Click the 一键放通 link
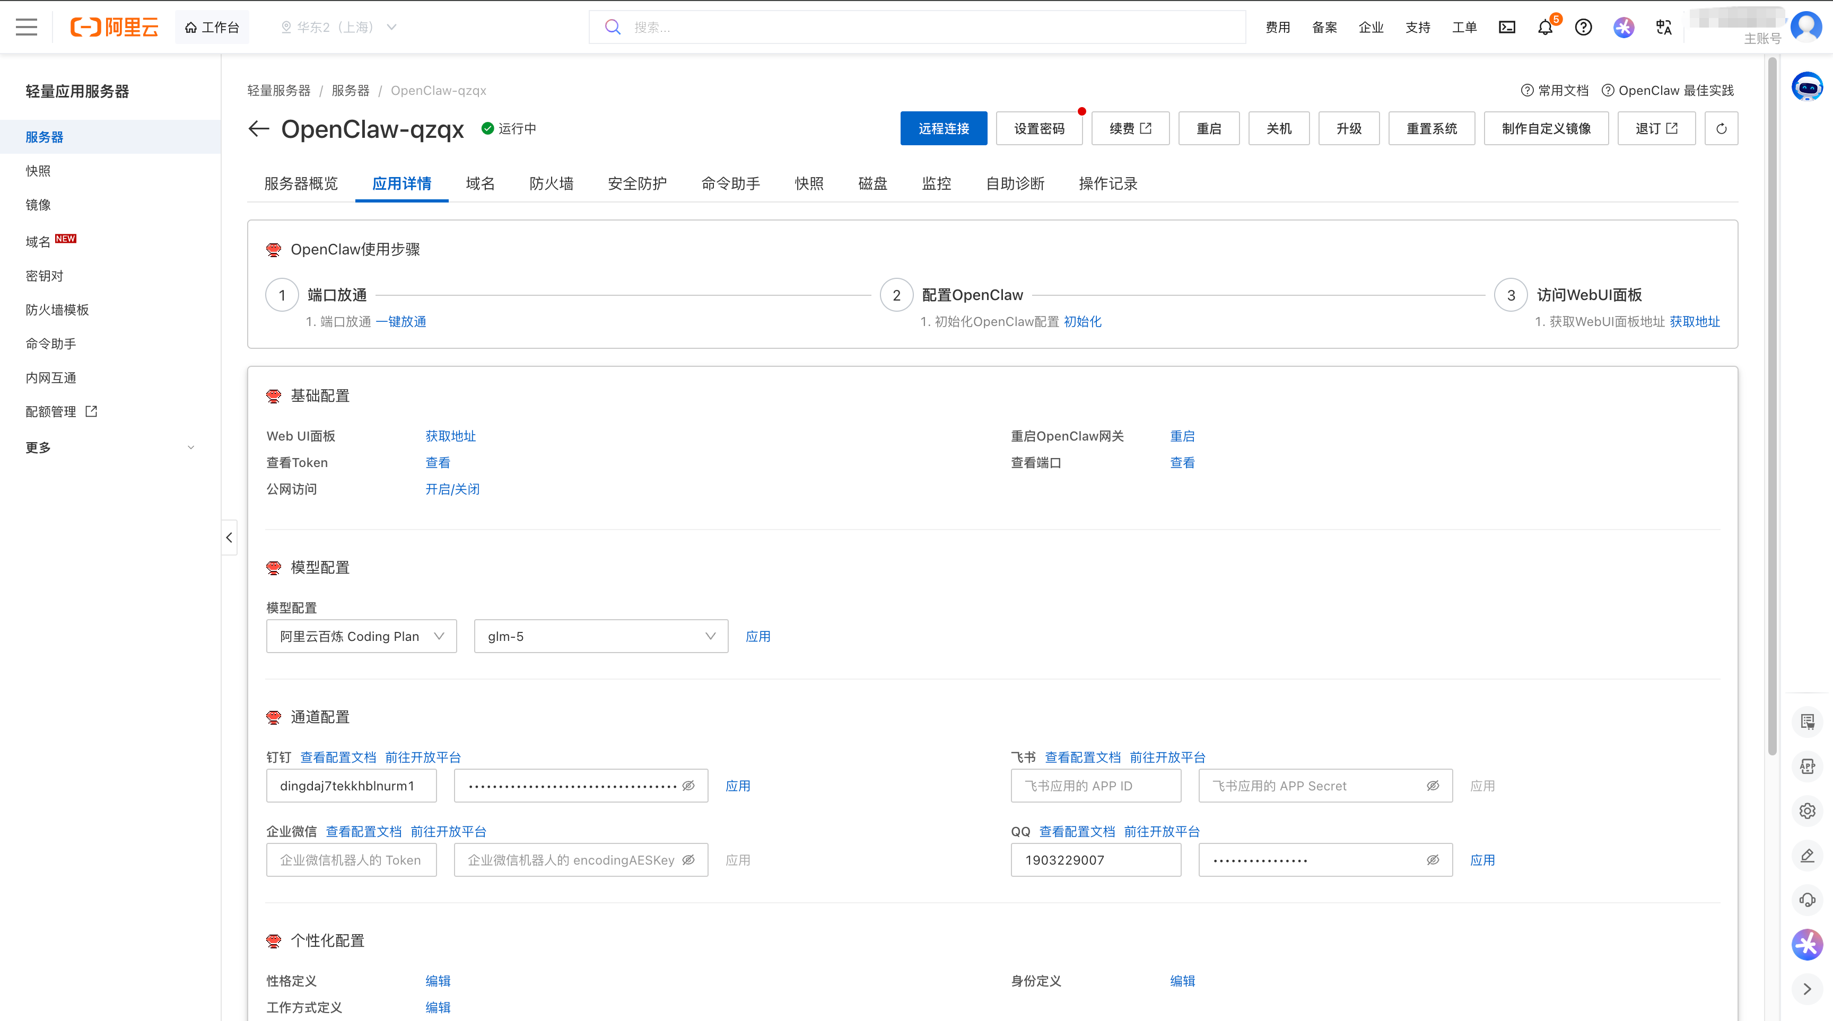Image resolution: width=1833 pixels, height=1021 pixels. pos(400,321)
